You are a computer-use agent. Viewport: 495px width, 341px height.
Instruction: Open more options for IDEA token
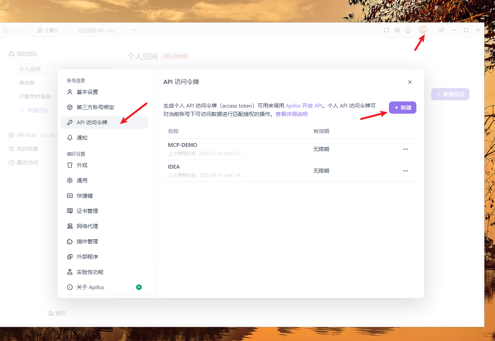pyautogui.click(x=405, y=171)
